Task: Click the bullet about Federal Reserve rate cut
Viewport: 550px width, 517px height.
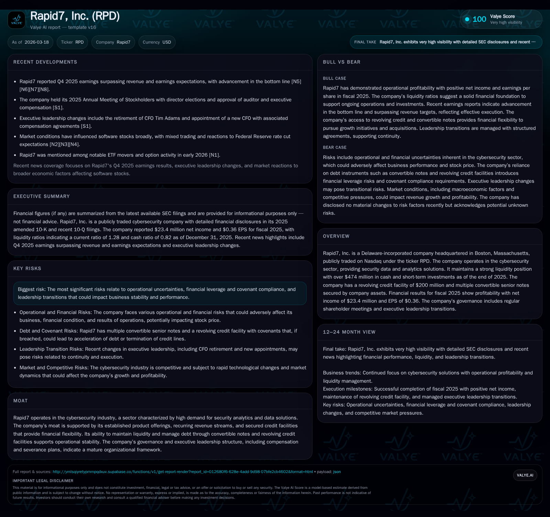Action: pos(155,141)
